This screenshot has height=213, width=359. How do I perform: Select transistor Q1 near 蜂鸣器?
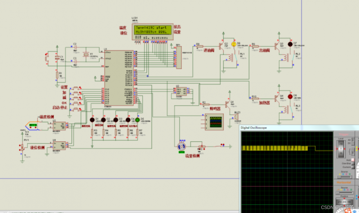(228, 104)
